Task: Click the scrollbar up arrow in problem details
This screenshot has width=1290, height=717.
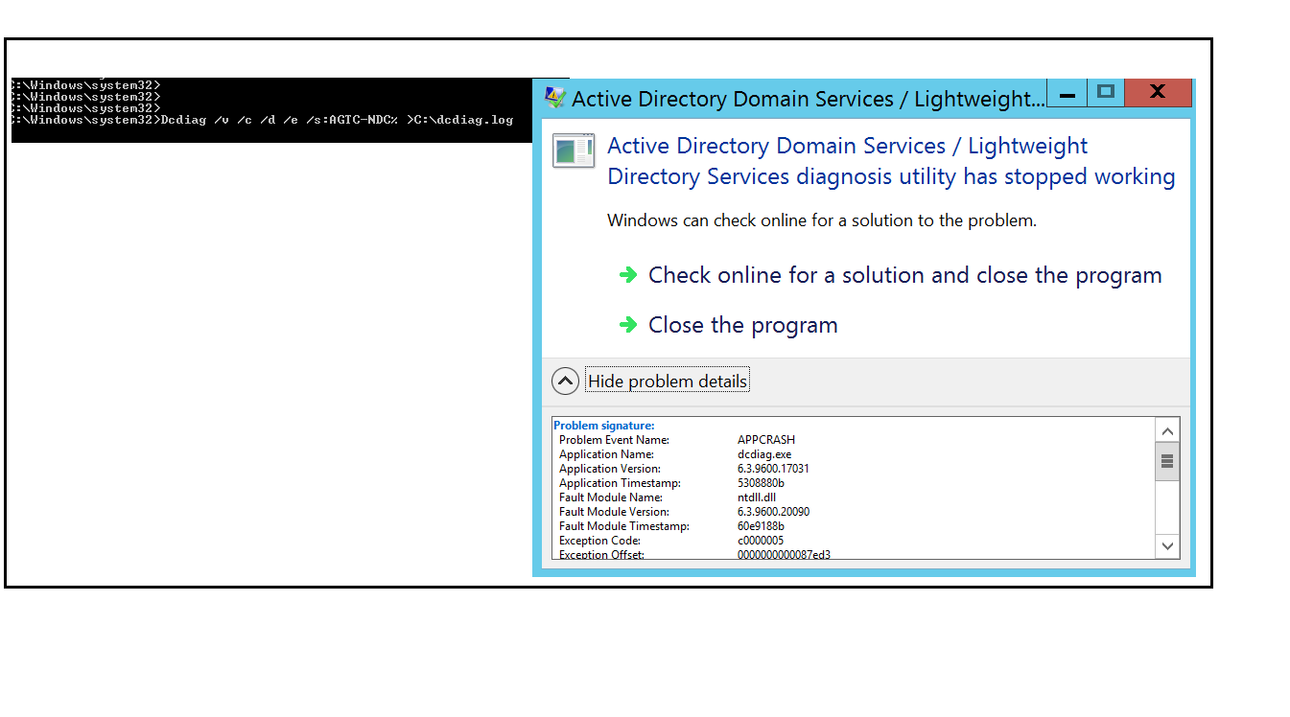Action: point(1167,430)
